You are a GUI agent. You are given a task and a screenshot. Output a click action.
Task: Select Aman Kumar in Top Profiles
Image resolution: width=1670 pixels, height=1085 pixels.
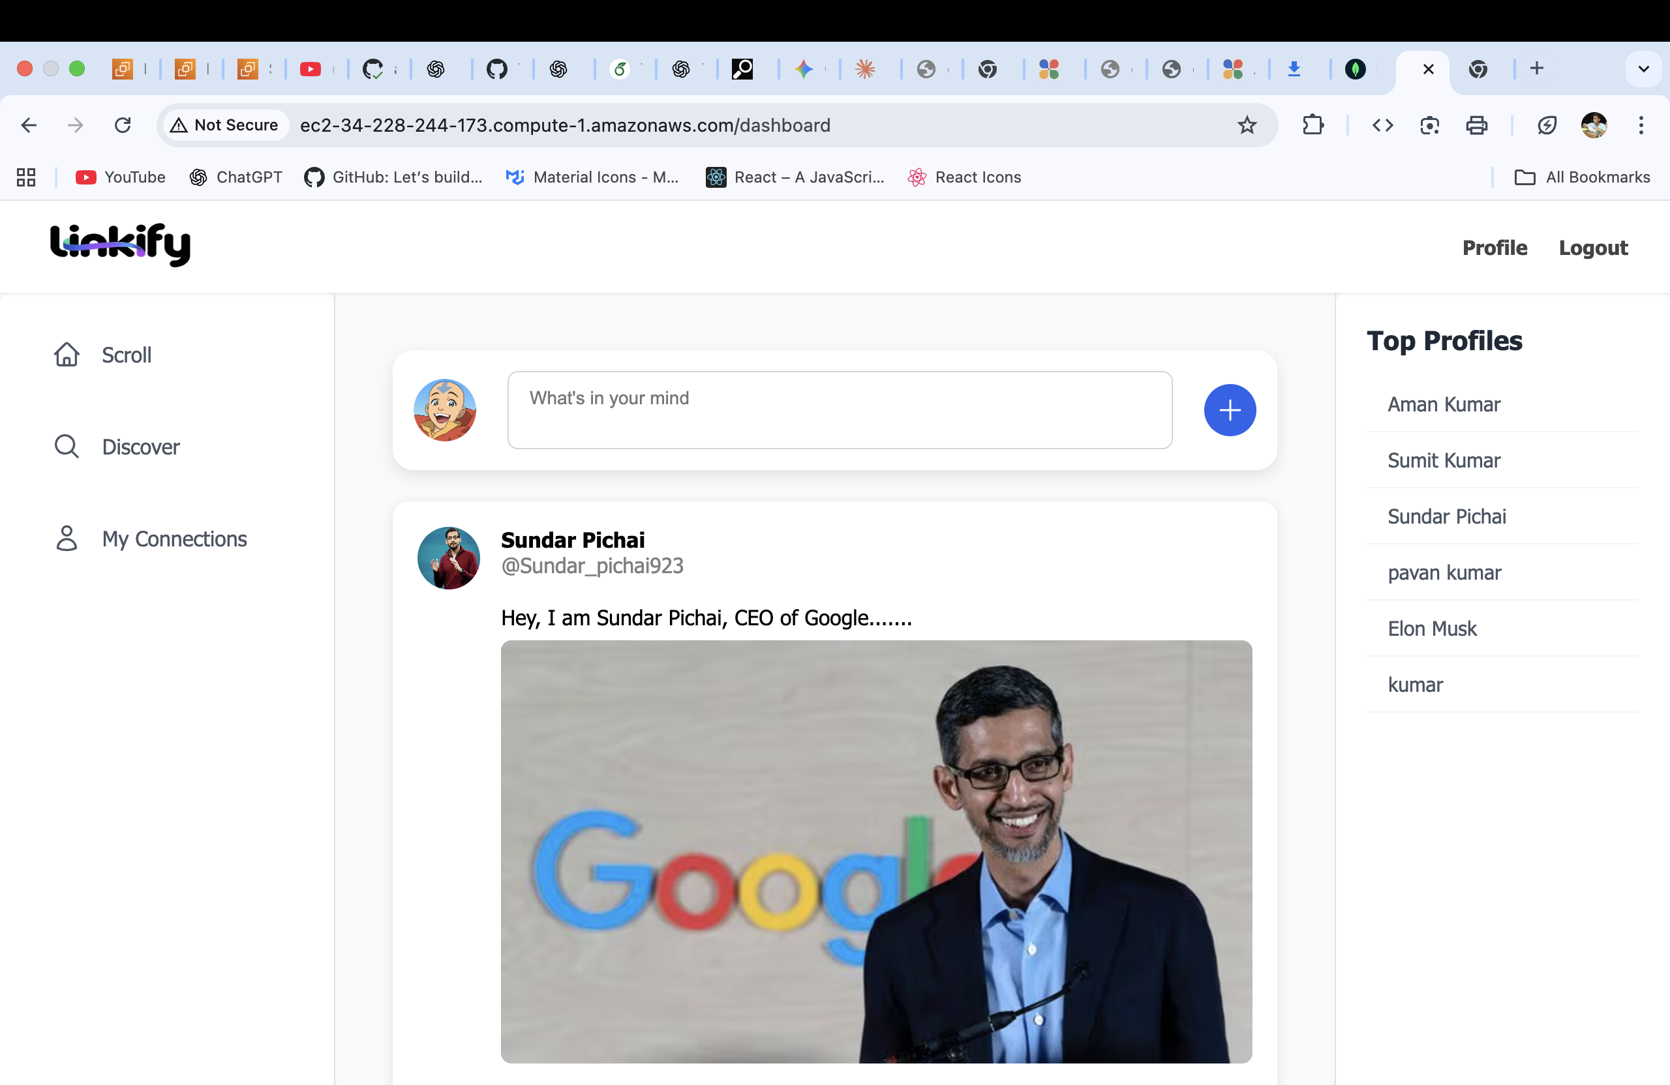click(x=1444, y=405)
